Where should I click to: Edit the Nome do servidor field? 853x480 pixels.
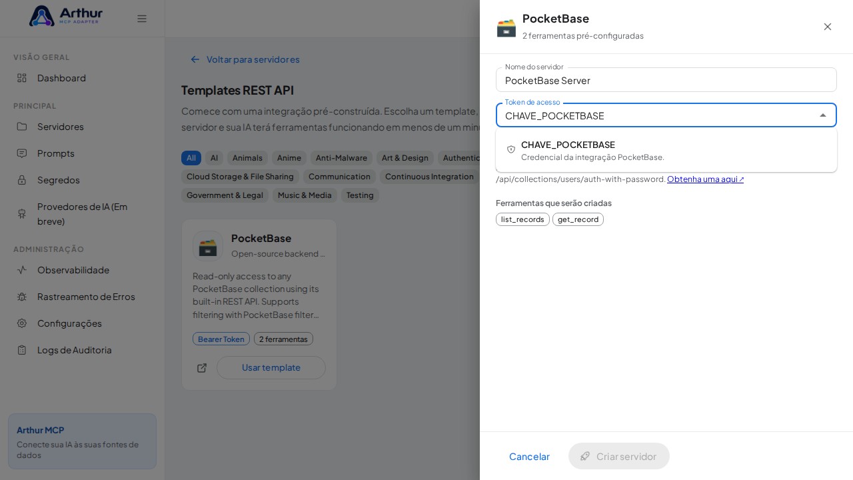coord(666,80)
